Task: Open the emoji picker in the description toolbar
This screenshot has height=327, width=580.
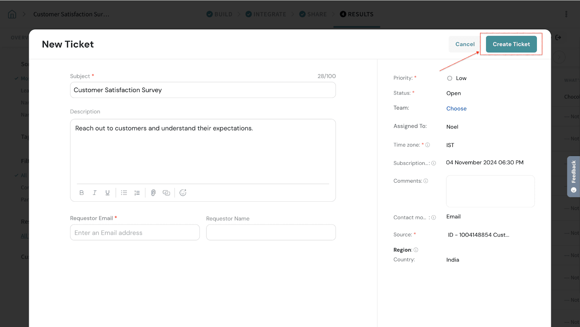Action: tap(183, 193)
